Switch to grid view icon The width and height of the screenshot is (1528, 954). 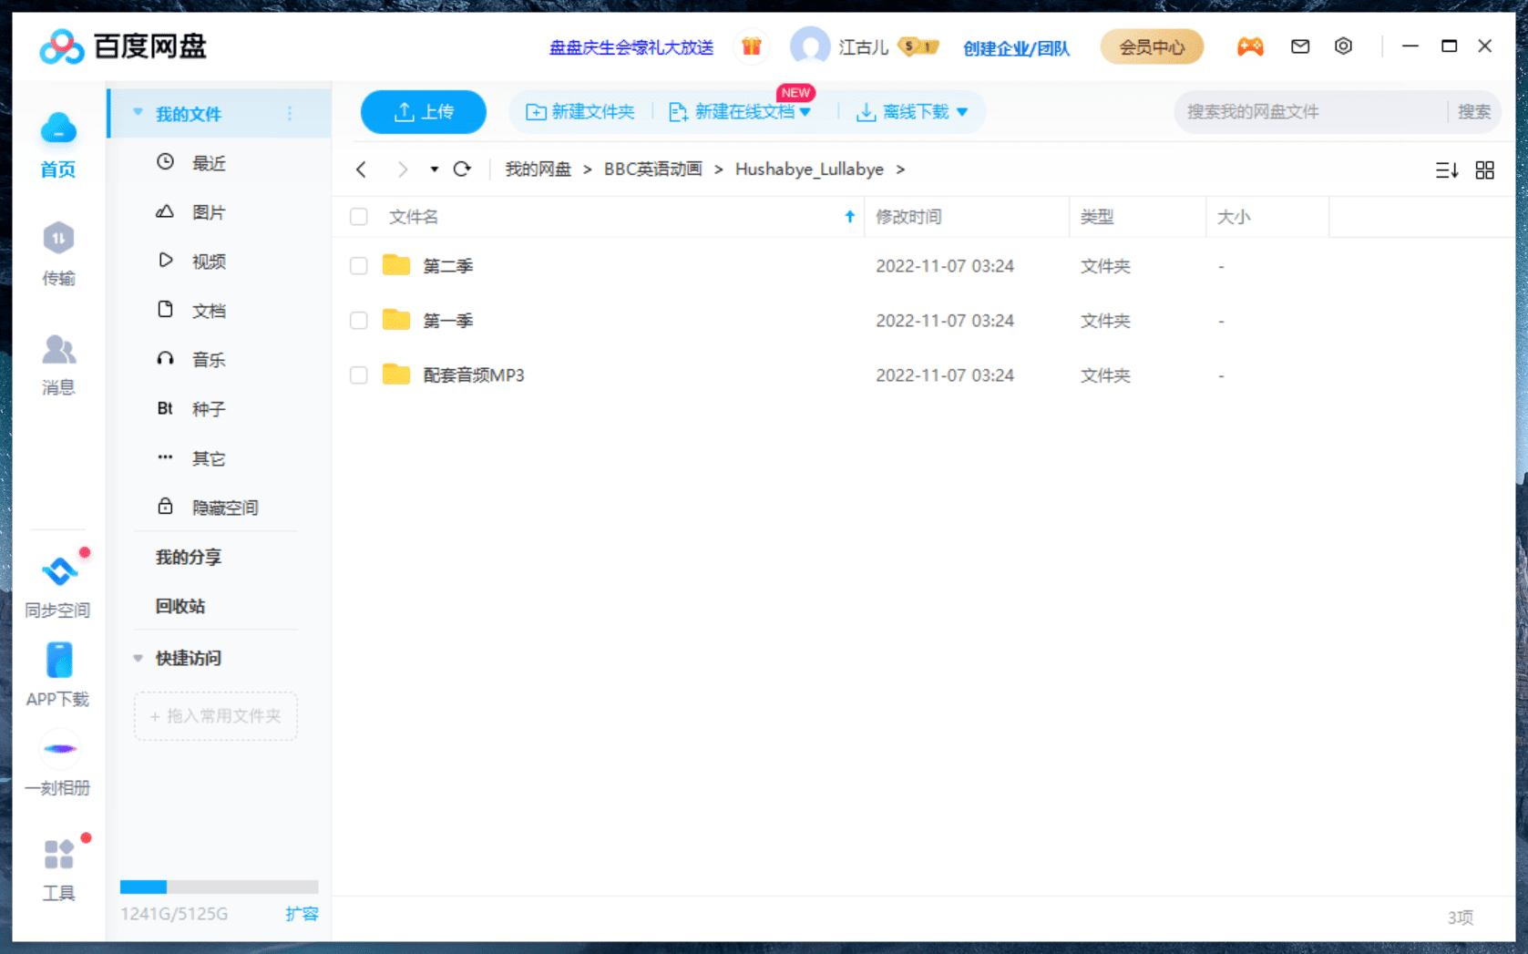pos(1485,170)
